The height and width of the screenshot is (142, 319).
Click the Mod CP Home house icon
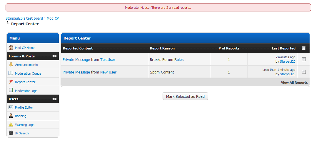tap(11, 47)
